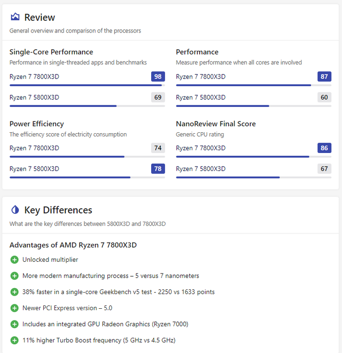Viewport: 342px width, 353px height.
Task: Click the Single-Core Performance heading
Action: pos(51,52)
